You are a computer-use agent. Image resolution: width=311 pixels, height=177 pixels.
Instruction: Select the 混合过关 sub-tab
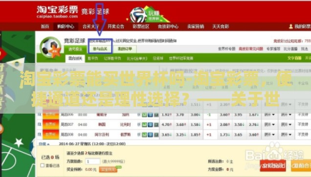pyautogui.click(x=75, y=59)
